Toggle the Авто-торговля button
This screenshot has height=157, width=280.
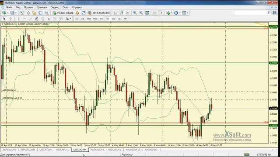[x=98, y=13]
